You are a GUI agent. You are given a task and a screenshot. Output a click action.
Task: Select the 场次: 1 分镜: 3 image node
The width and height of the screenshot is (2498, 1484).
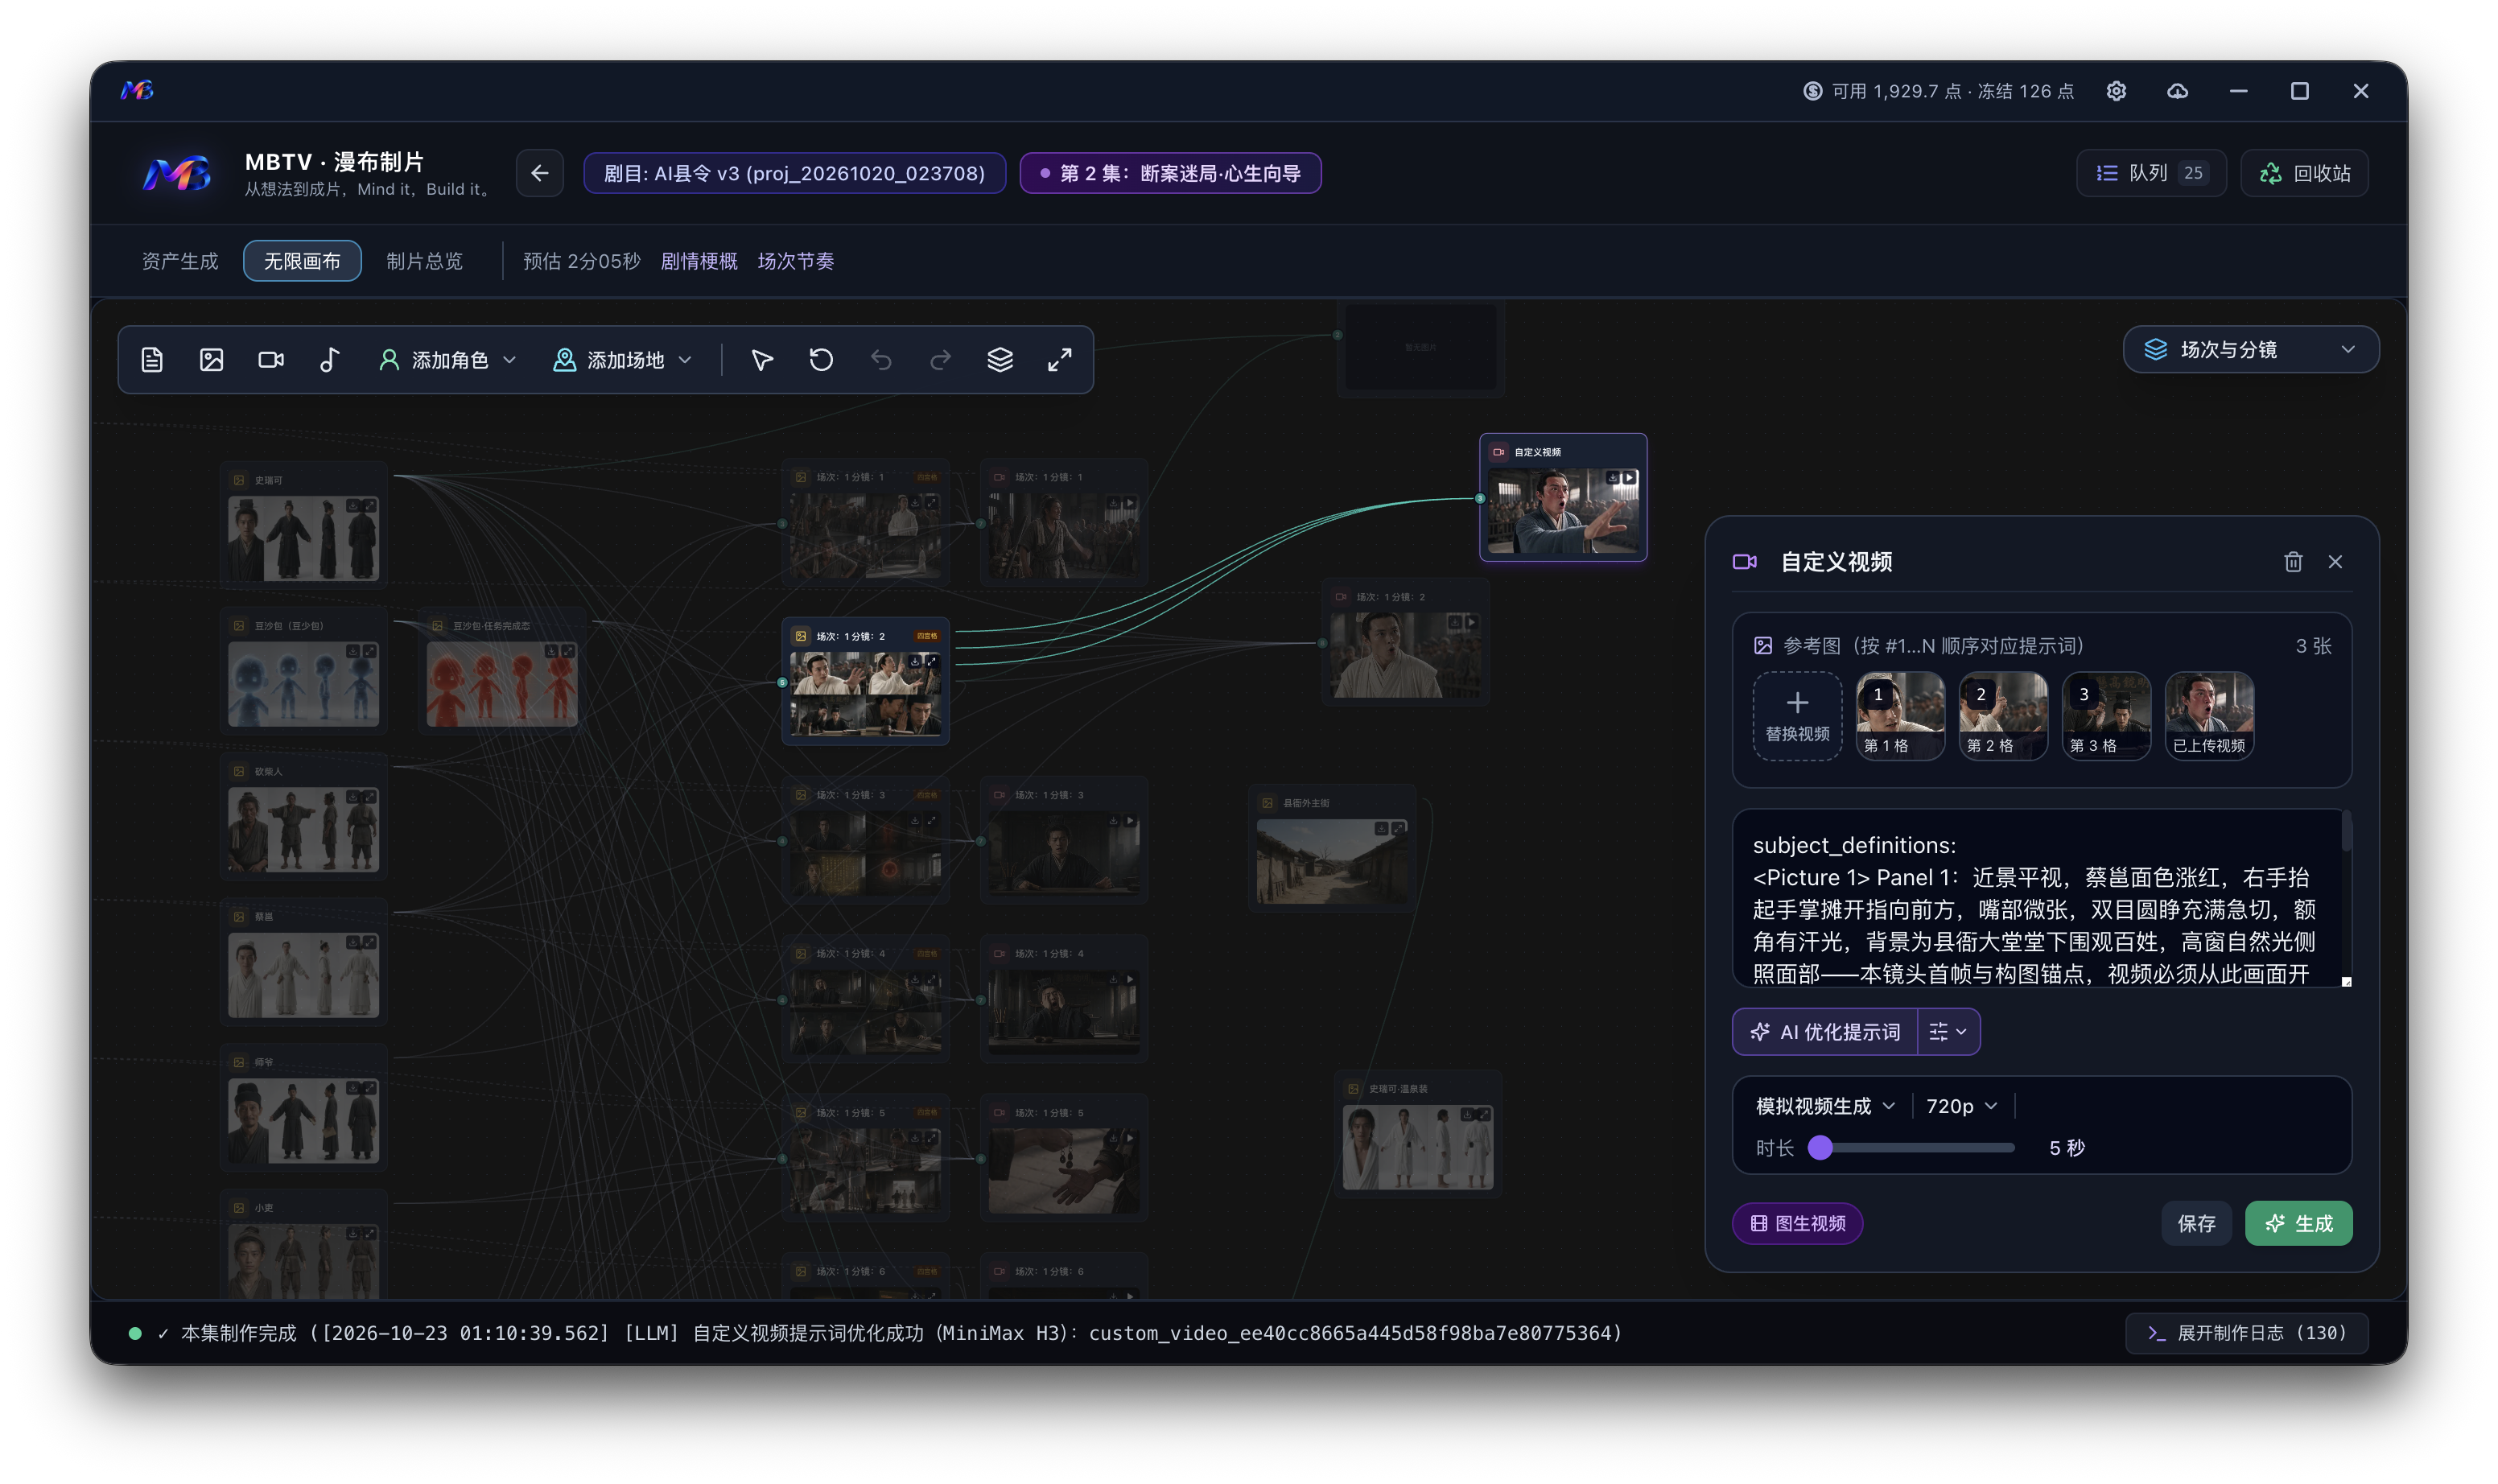[x=865, y=840]
